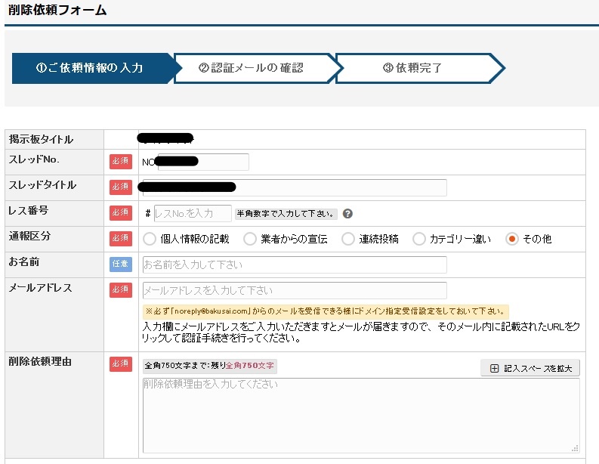Click 任意 badge beside お名前

pos(121,264)
